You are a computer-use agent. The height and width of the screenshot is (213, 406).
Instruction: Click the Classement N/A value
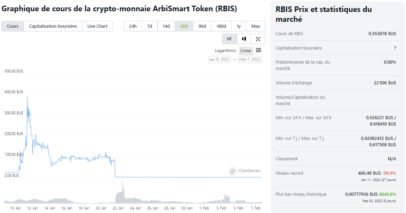click(x=392, y=159)
